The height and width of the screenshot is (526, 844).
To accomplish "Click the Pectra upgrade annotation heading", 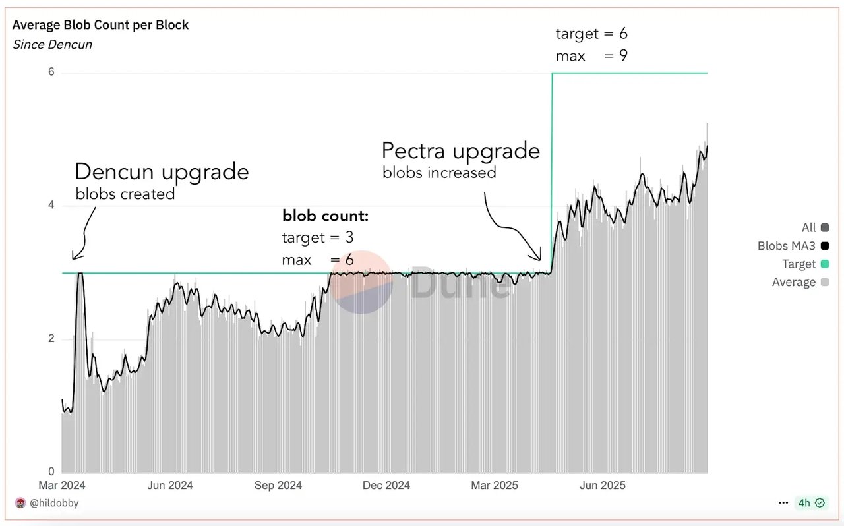I will (x=461, y=151).
